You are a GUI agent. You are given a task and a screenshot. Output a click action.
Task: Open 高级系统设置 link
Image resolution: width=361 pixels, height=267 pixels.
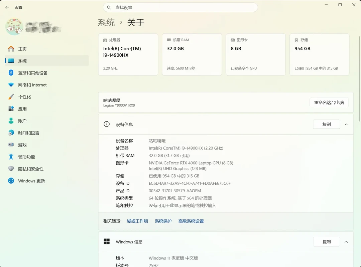click(191, 221)
